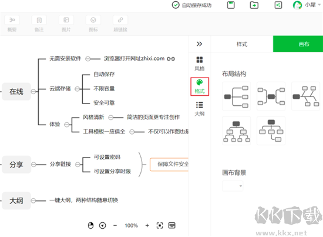Select the 分享链接 node

(60, 164)
